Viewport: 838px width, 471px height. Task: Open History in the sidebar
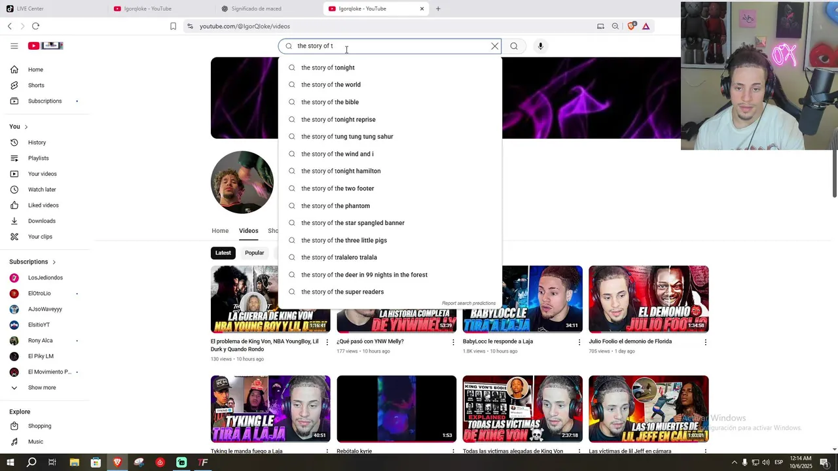click(x=45, y=142)
